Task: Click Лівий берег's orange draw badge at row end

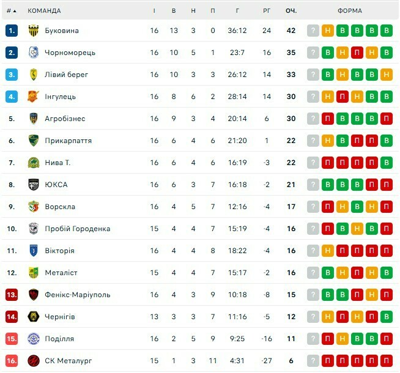Action: (386, 75)
